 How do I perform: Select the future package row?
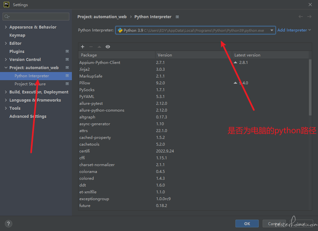coord(194,206)
